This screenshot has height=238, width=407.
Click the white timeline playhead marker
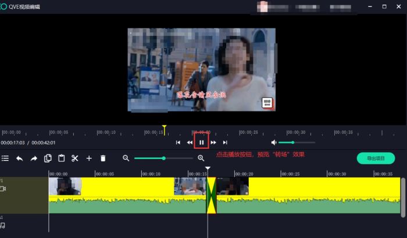(x=208, y=168)
